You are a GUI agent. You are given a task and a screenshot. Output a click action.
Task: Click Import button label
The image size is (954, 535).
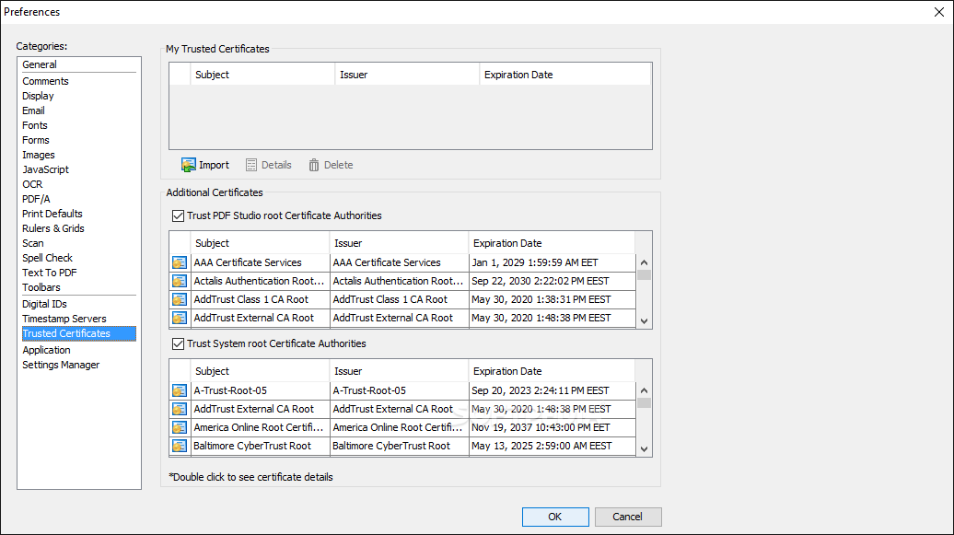click(215, 165)
